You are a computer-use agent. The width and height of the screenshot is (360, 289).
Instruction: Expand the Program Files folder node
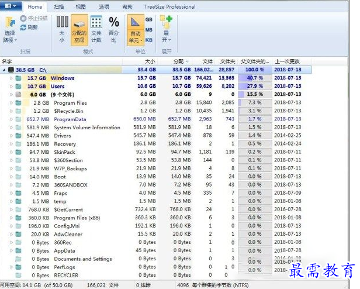tap(11, 103)
